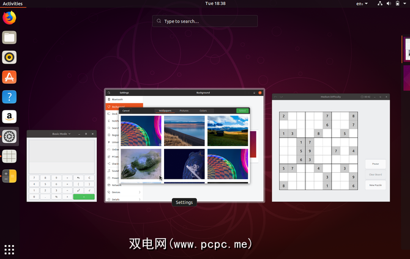The width and height of the screenshot is (410, 259).
Task: Open the en input language menu
Action: coord(362,4)
